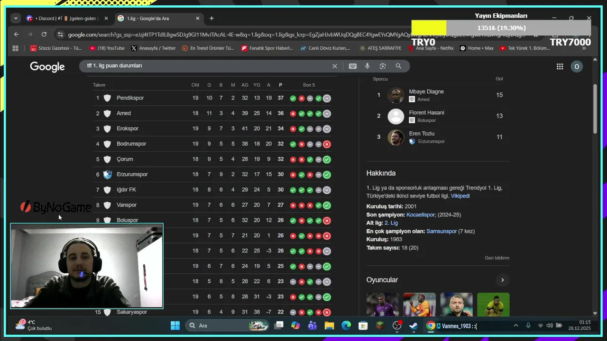Viewport: 607px width, 341px height.
Task: Open the Google account avatar
Action: [x=577, y=66]
